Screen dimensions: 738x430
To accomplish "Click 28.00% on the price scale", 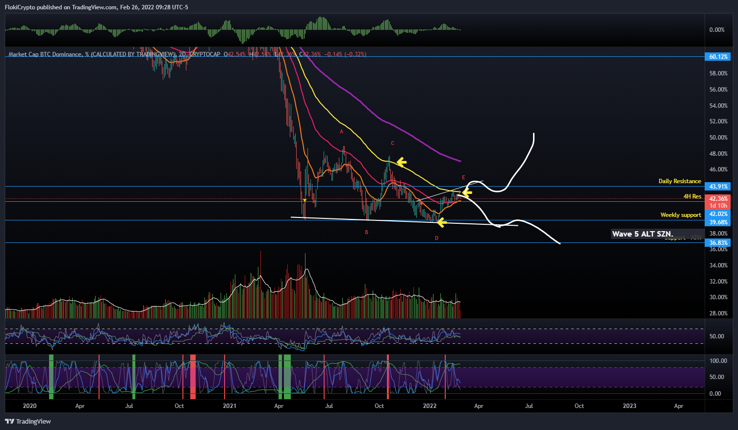I will pyautogui.click(x=718, y=313).
